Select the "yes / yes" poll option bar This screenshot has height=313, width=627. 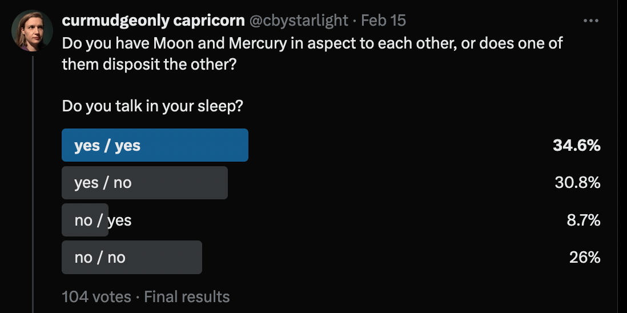coord(155,146)
